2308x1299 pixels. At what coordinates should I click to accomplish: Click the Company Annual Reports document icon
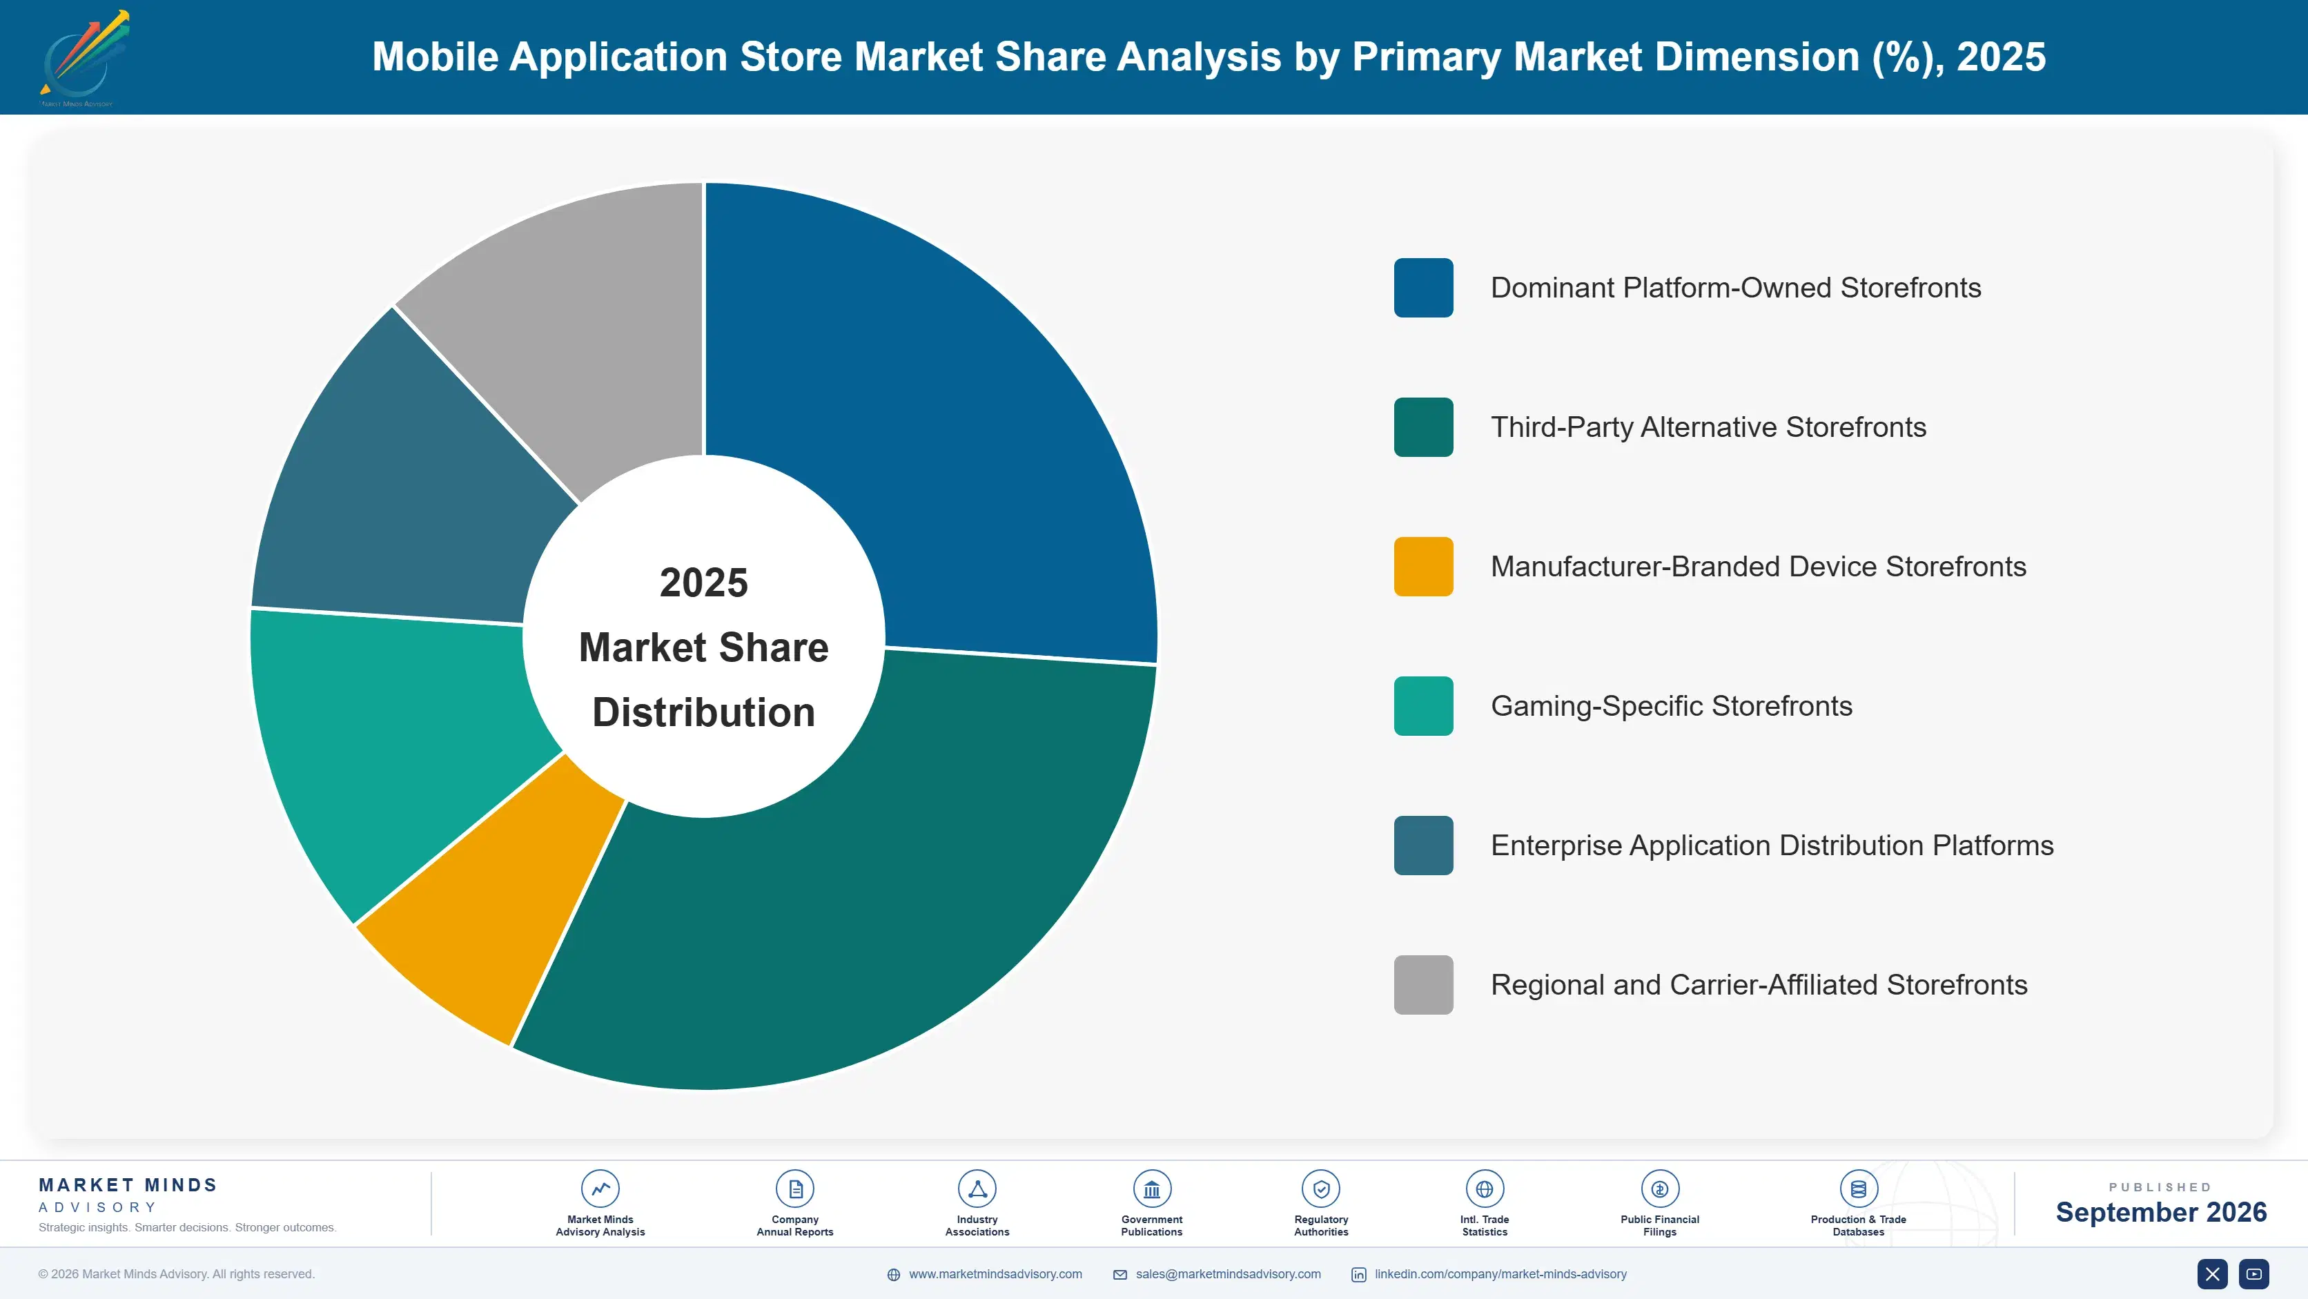coord(794,1189)
